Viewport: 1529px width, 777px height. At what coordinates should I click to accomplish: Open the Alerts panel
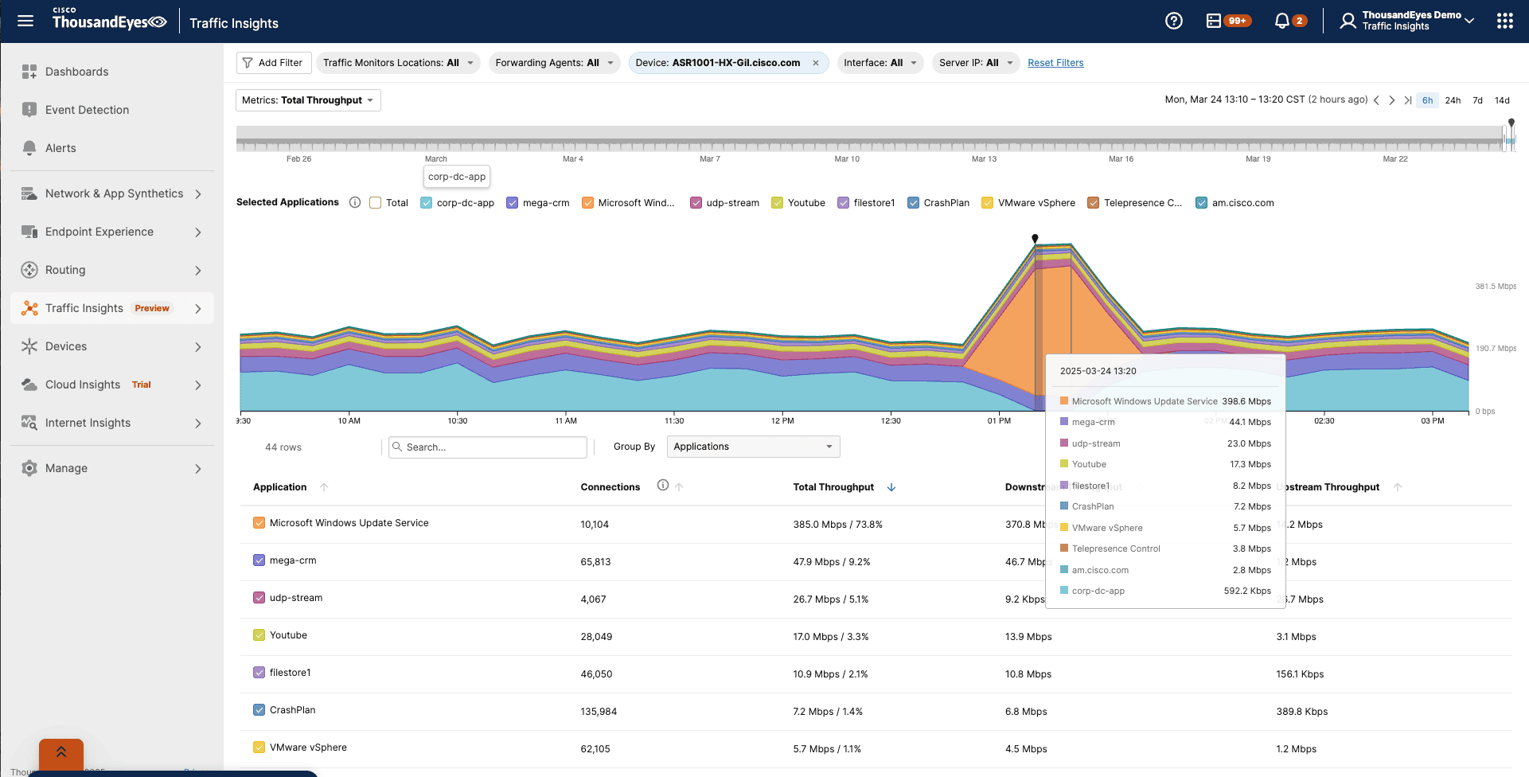[60, 147]
